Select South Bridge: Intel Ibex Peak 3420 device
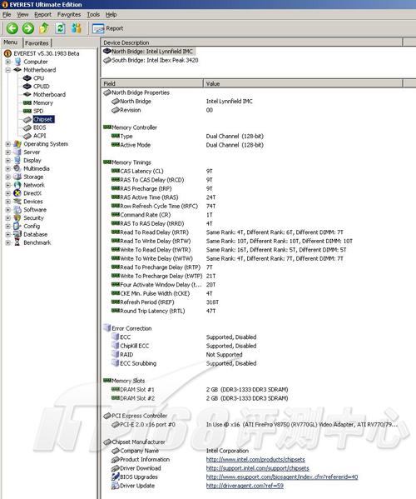 151,60
